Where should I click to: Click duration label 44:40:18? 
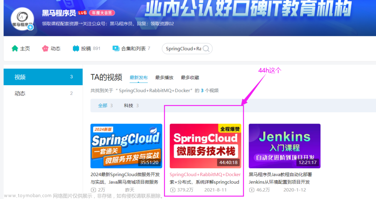(228, 162)
